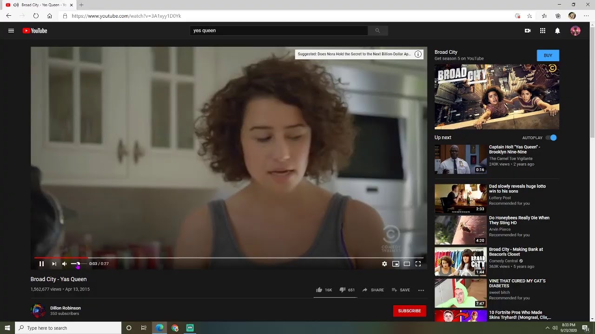The width and height of the screenshot is (595, 334).
Task: Open the YouTube account avatar menu
Action: point(575,31)
